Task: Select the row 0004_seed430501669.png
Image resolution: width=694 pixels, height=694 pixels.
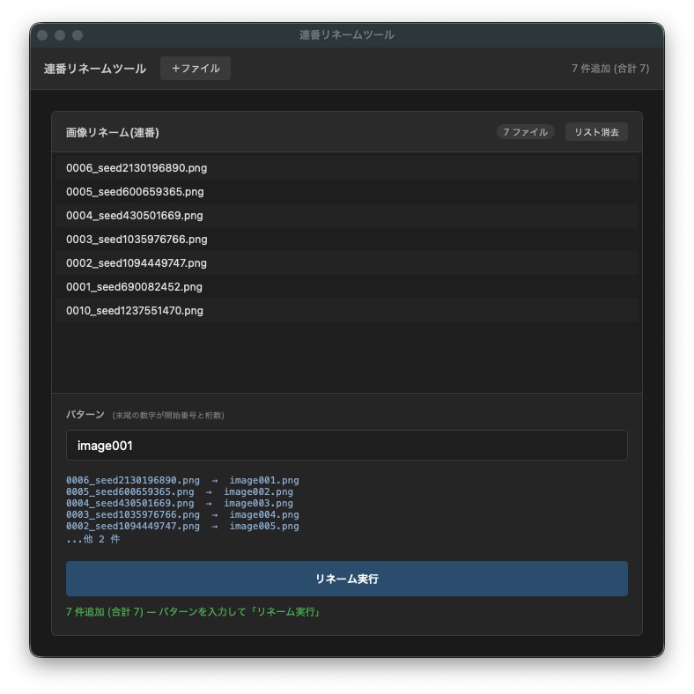Action: [x=346, y=216]
